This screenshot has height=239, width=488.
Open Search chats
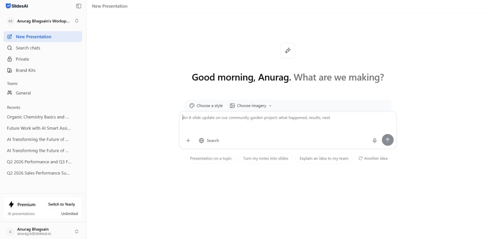pyautogui.click(x=43, y=48)
